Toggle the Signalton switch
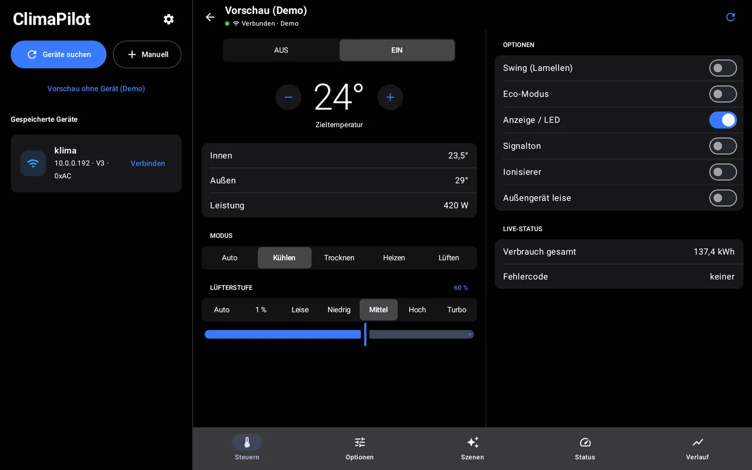The height and width of the screenshot is (470, 752). pyautogui.click(x=723, y=146)
